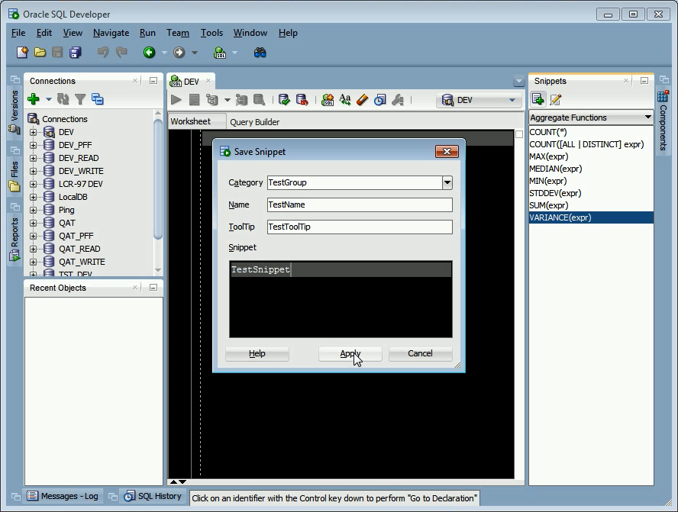This screenshot has width=678, height=512.
Task: Go back with the green arrow
Action: coord(149,53)
